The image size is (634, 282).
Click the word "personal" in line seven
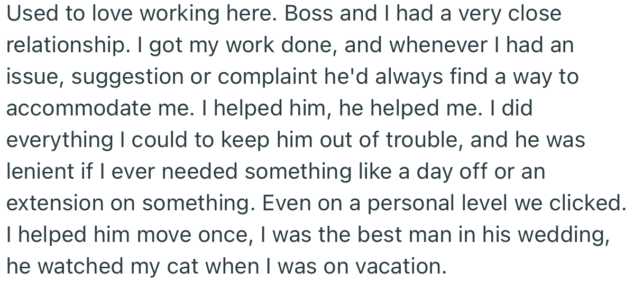(x=411, y=203)
